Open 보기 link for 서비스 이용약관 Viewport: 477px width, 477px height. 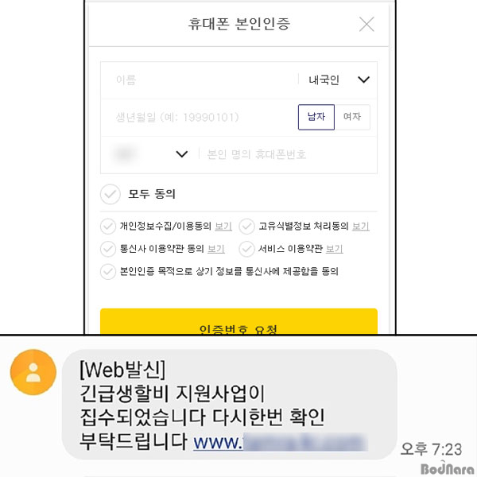(335, 249)
